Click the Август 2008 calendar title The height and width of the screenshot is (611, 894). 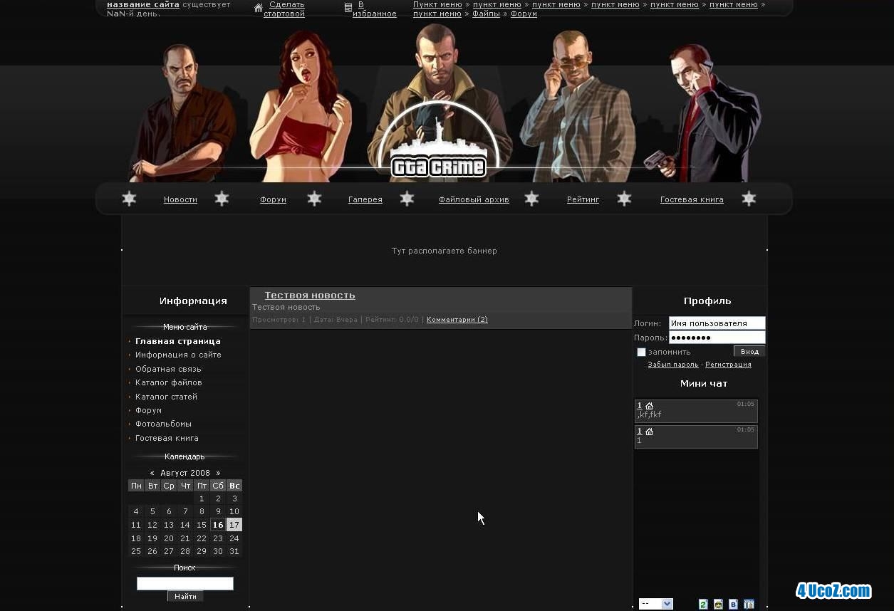point(185,473)
